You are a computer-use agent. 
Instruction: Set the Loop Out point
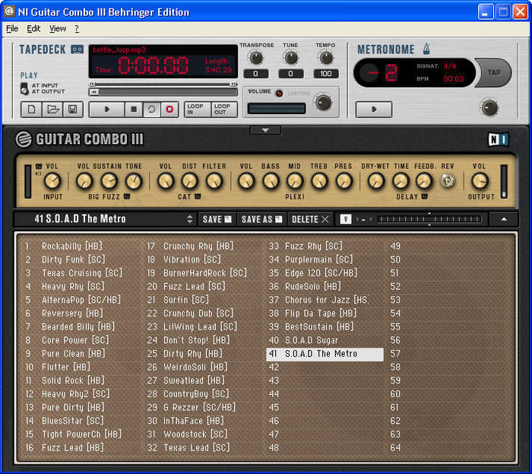pos(223,110)
